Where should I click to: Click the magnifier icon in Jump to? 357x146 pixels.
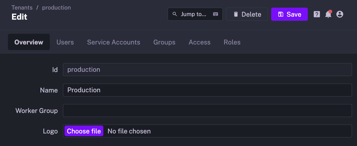[x=175, y=14]
